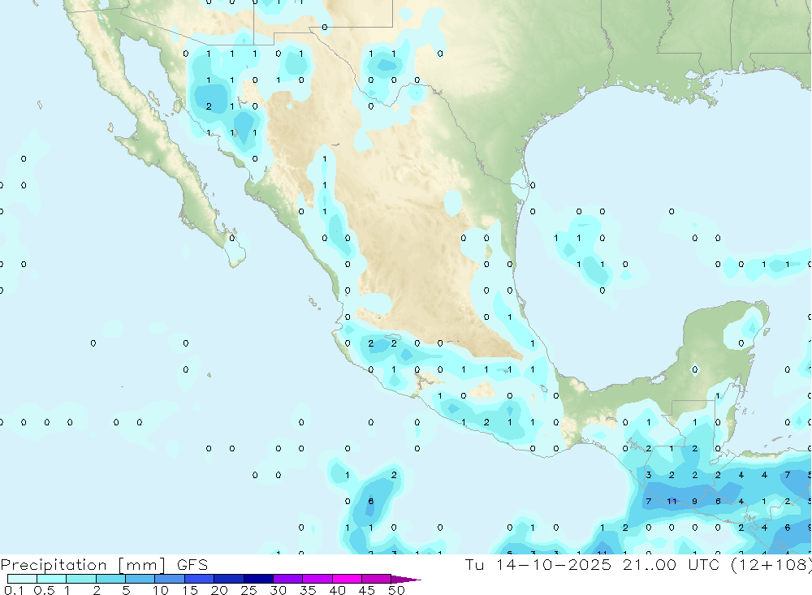Viewport: 812px width, 595px height.
Task: Click the "GFS" model label
Action: click(192, 564)
